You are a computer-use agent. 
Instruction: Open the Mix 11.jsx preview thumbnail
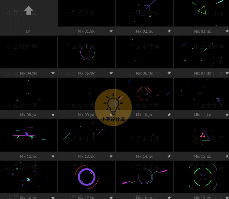coord(201,94)
